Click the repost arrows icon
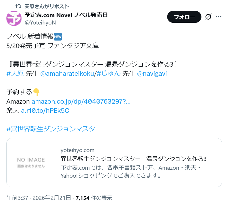Viewport: 228px width, 203px height. [x=19, y=6]
